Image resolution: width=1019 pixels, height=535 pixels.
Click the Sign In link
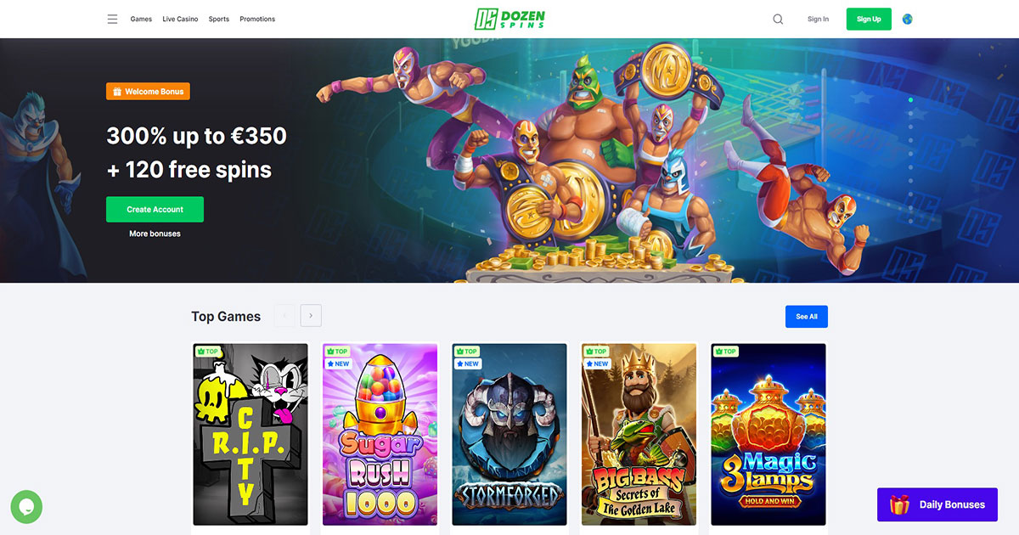818,19
